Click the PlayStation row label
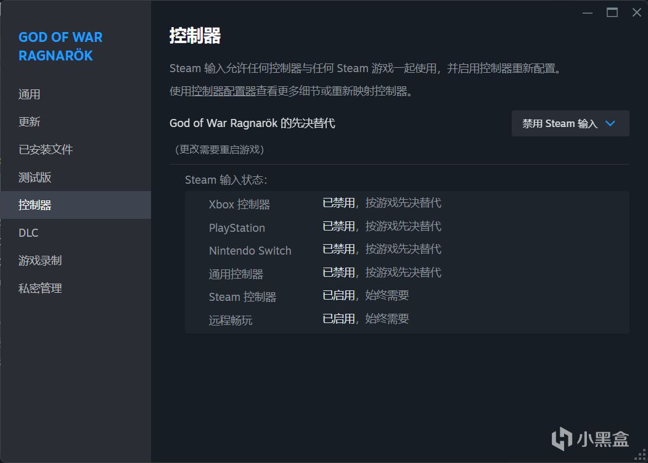The image size is (648, 463). click(237, 227)
